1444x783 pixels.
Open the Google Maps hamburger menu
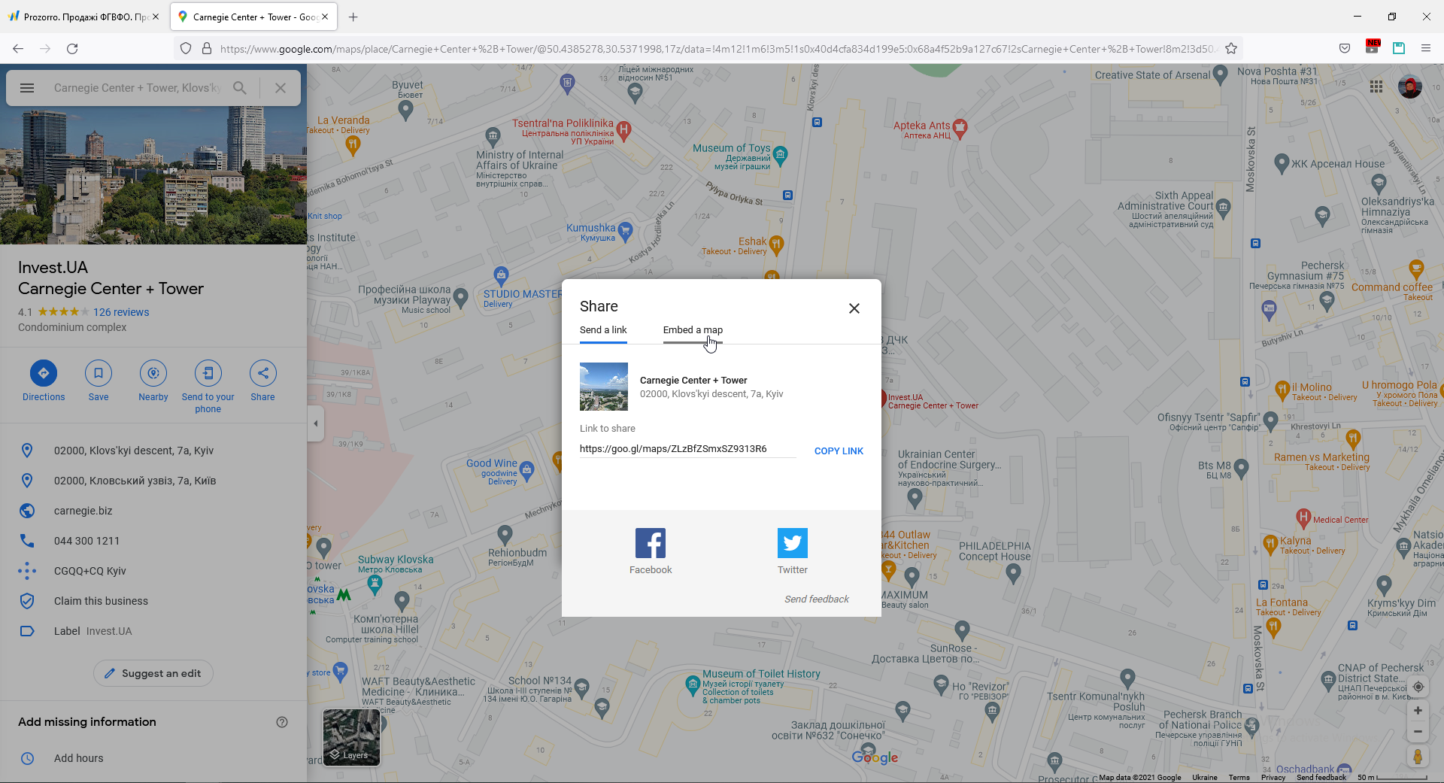pyautogui.click(x=27, y=88)
